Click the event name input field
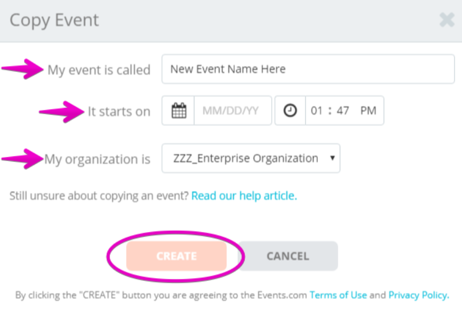The image size is (462, 318). point(308,69)
